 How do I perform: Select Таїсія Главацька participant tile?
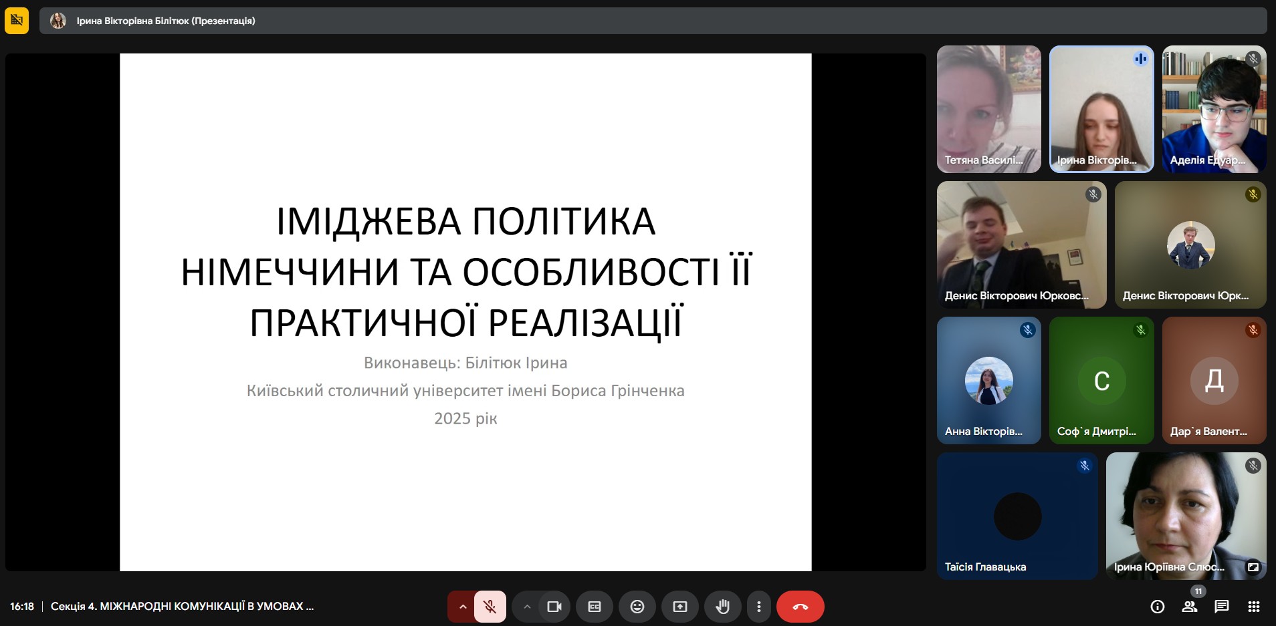pyautogui.click(x=1017, y=516)
